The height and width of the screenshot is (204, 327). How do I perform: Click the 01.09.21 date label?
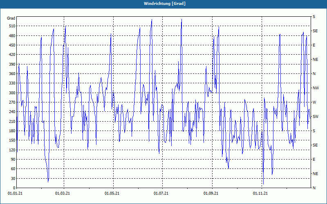[x=211, y=193]
